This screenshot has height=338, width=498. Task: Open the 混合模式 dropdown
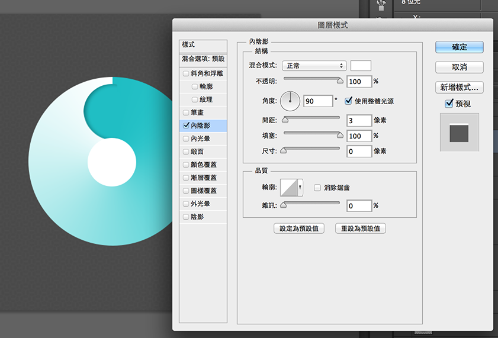pos(313,66)
